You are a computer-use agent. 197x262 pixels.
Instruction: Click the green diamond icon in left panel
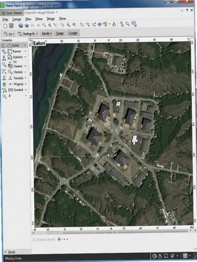click(x=4, y=84)
